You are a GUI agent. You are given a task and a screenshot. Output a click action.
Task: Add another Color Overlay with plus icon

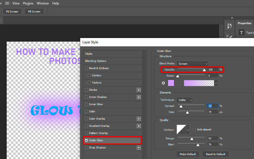[x=139, y=119]
